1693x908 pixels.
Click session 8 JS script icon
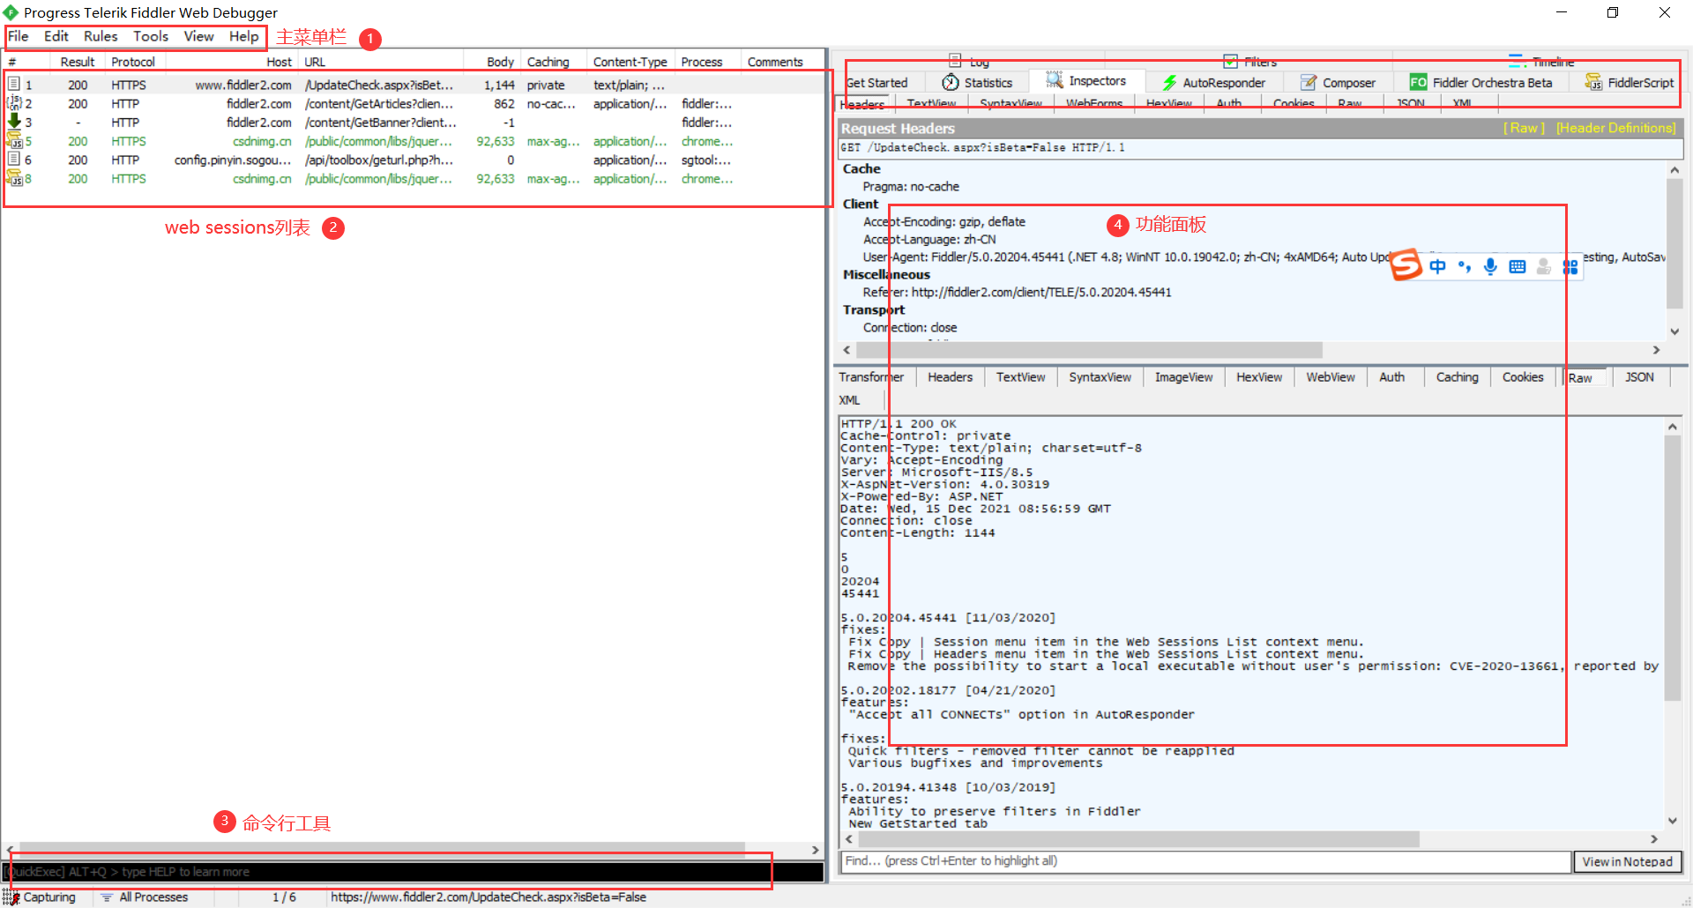pos(14,177)
